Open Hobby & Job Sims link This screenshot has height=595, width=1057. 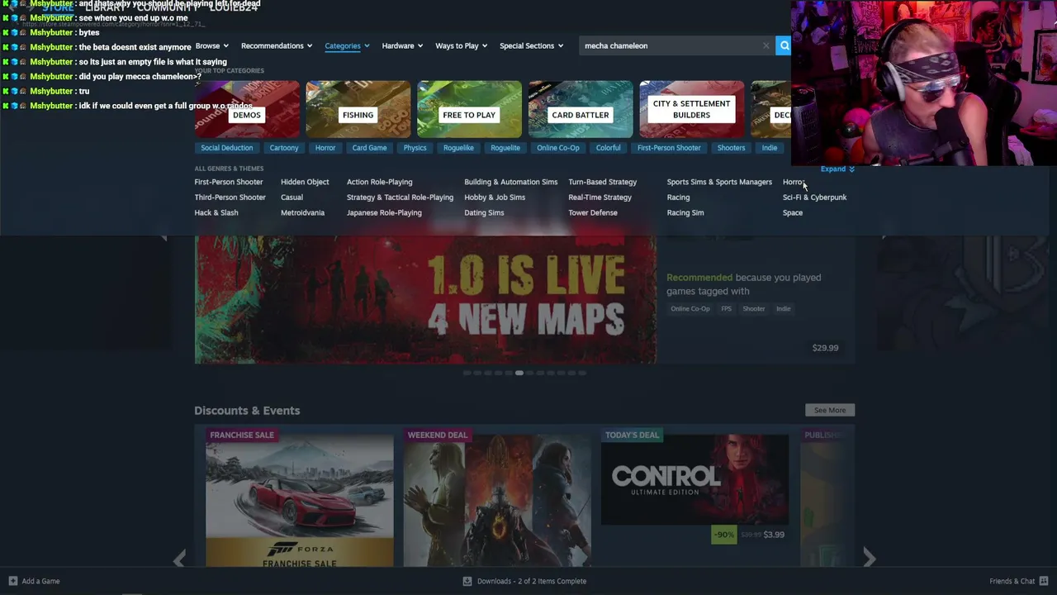coord(495,198)
